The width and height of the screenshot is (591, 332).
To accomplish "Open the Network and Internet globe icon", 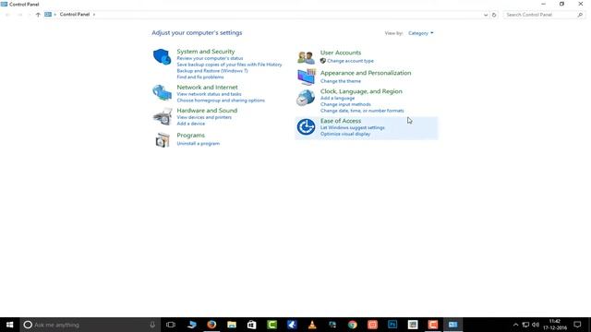I will [x=163, y=92].
